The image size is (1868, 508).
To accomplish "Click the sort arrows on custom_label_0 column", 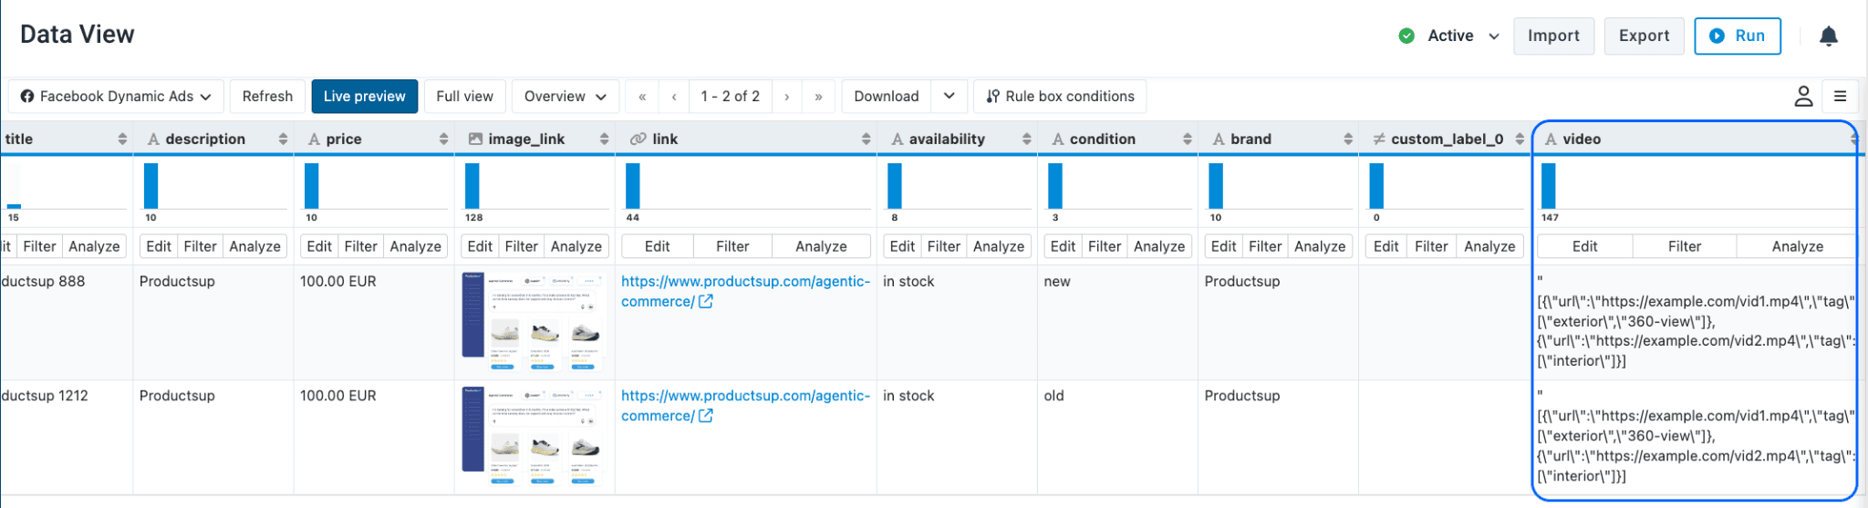I will click(x=1520, y=139).
